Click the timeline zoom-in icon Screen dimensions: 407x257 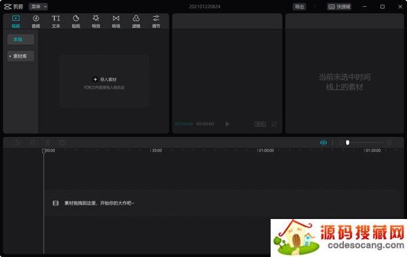(389, 142)
